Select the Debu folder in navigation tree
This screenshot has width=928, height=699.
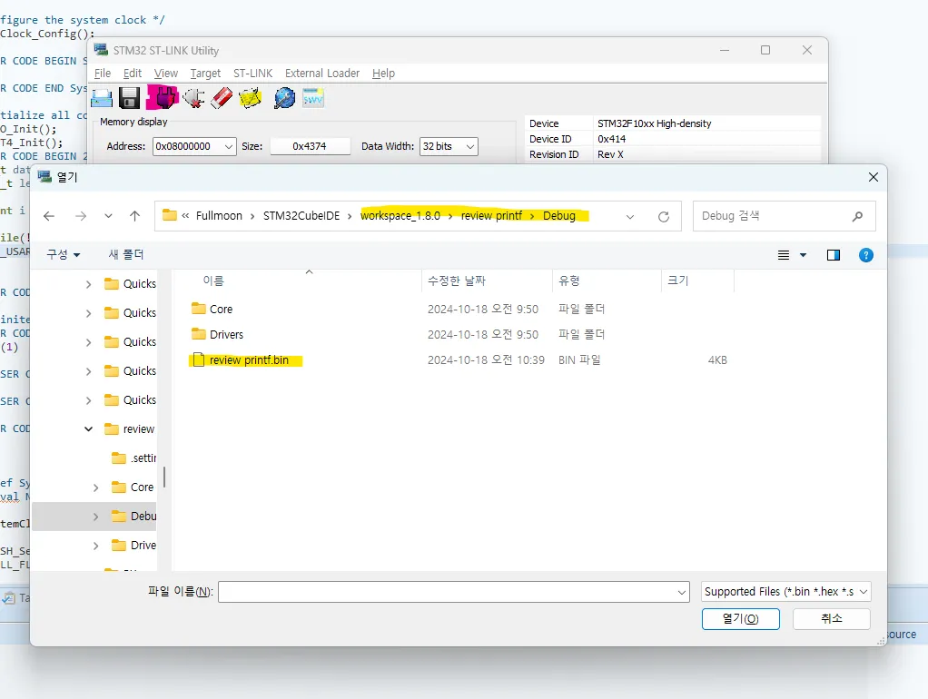click(x=133, y=517)
